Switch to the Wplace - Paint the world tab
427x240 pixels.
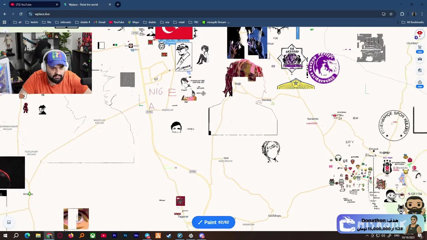[87, 5]
